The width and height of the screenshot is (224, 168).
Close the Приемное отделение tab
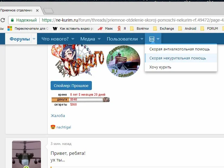[37, 10]
